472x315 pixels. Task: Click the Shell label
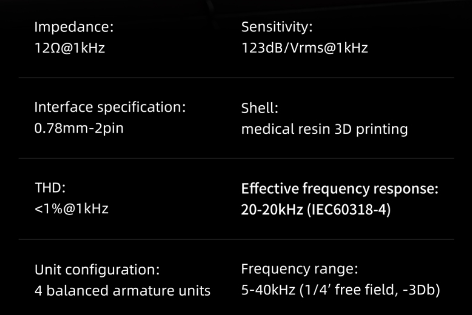(260, 108)
